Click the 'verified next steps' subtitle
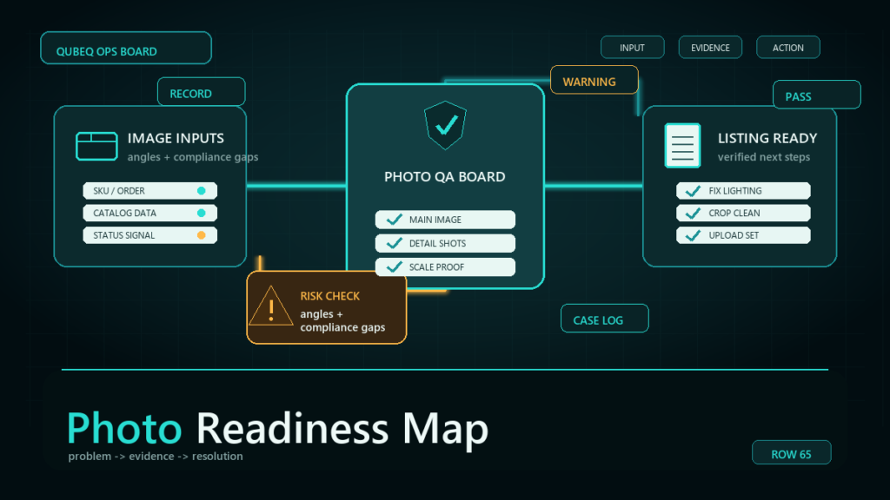 click(x=763, y=157)
